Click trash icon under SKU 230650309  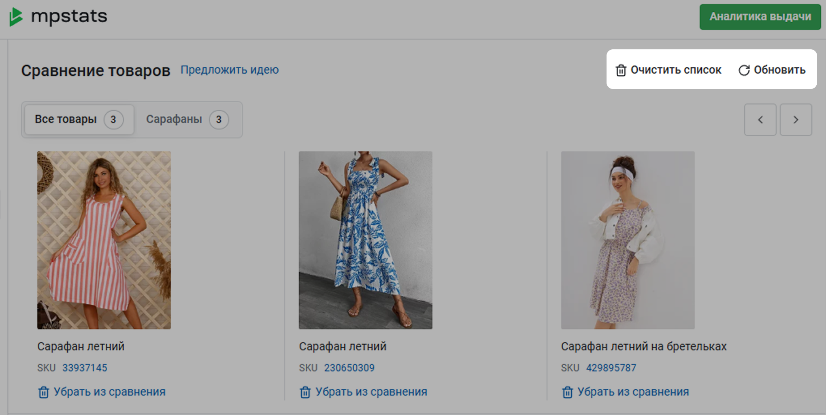click(305, 392)
